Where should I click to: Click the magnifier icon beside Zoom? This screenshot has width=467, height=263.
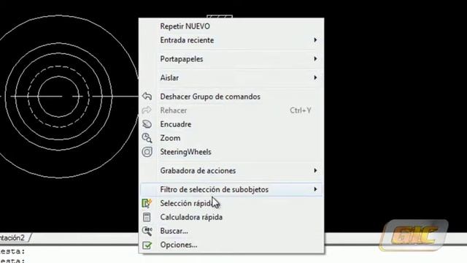(x=147, y=138)
